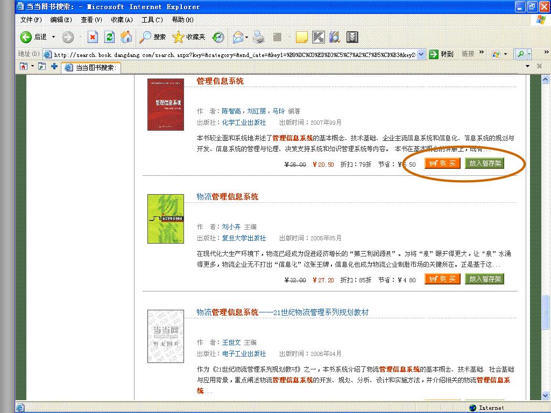Open the green 物流 book cover thumbnail

[x=166, y=219]
